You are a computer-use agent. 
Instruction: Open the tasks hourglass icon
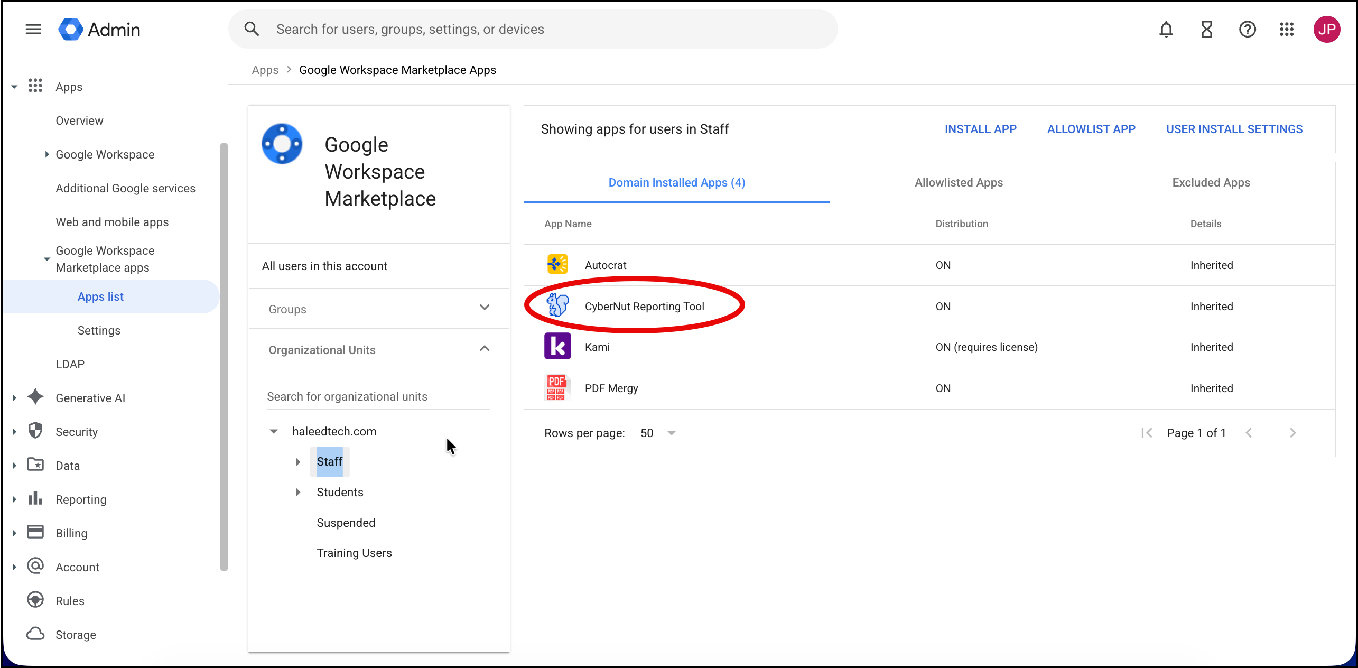[1206, 29]
